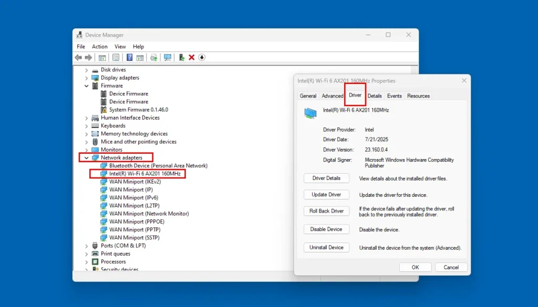Click OK in the Properties dialog
This screenshot has width=538, height=307.
coord(415,267)
